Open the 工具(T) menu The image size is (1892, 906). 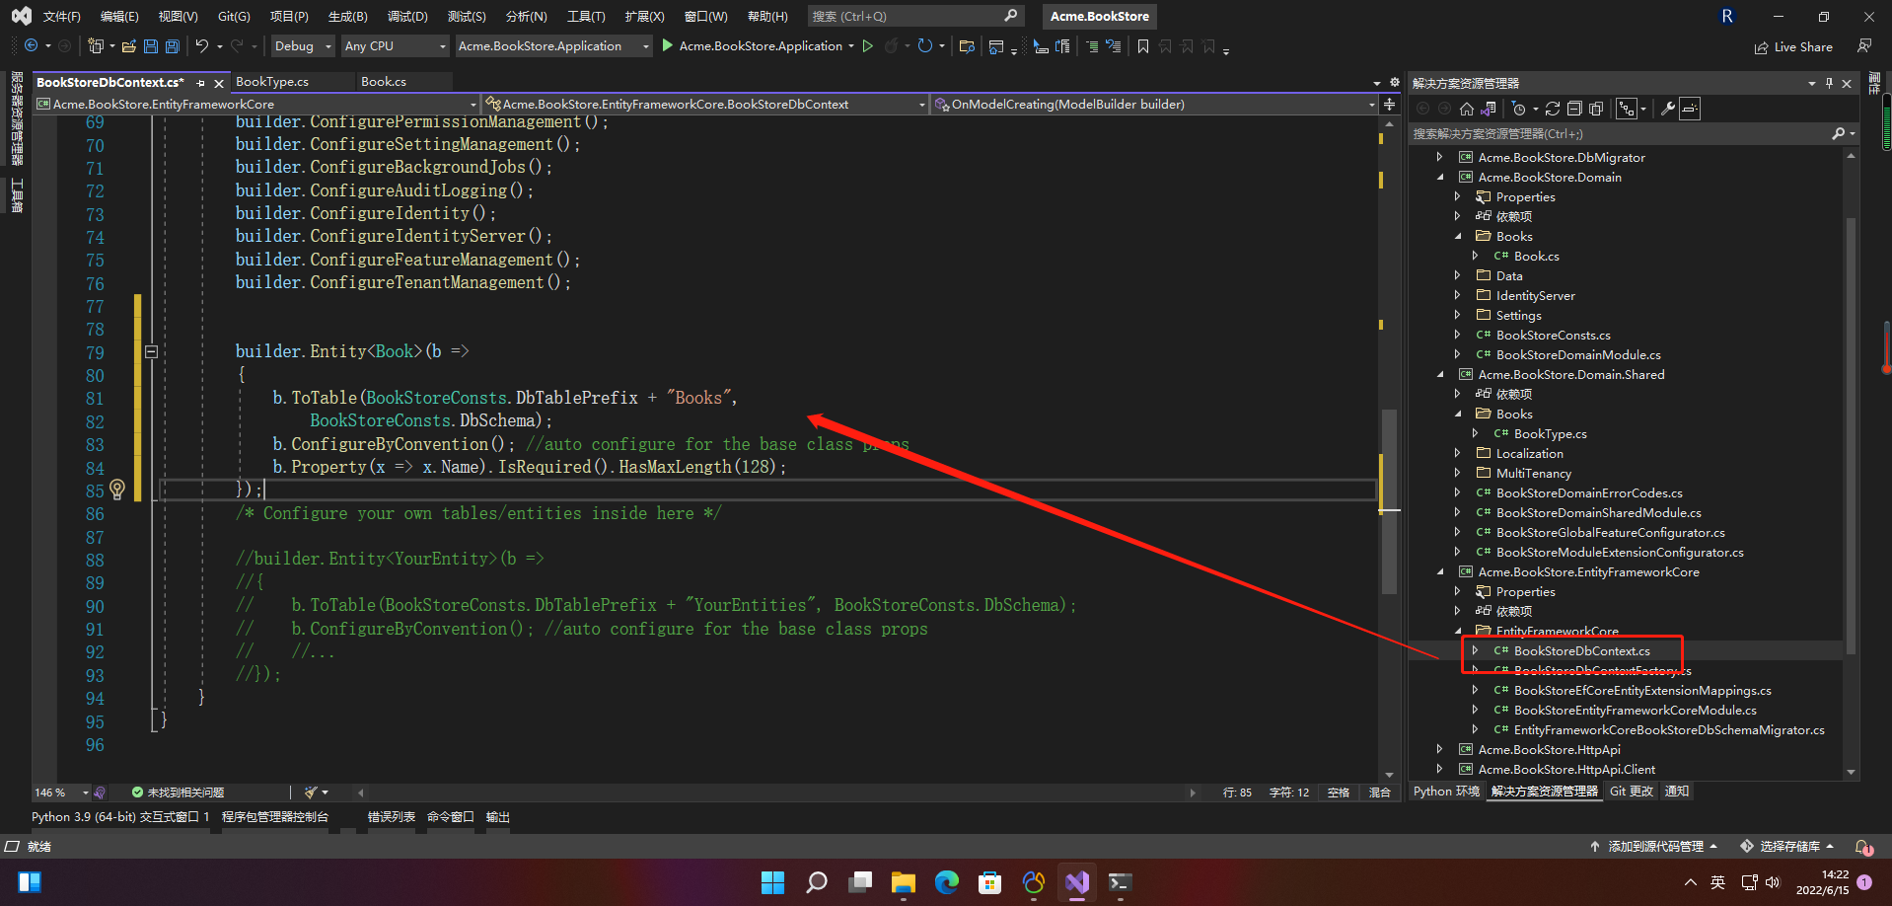coord(586,17)
